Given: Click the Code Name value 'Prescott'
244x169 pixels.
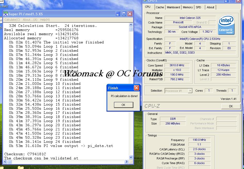Looking at the screenshot, I should tap(178, 22).
